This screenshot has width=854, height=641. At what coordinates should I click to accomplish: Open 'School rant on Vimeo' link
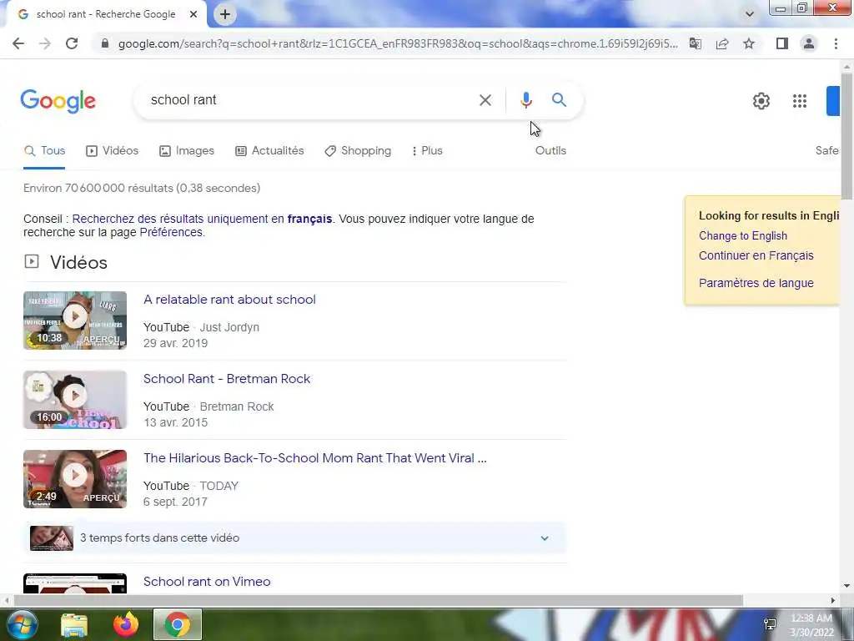point(207,582)
